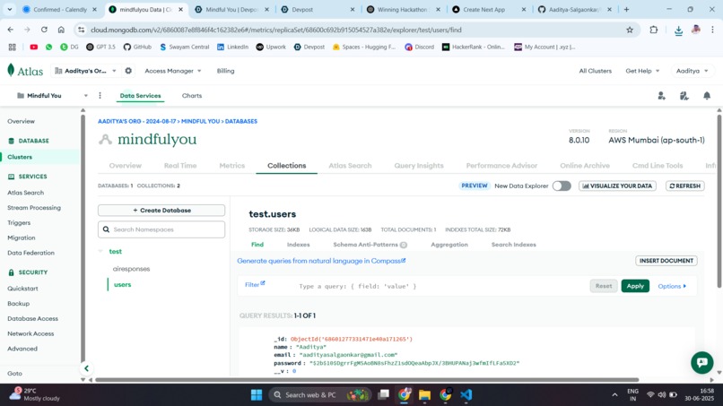
Task: Click Visualize Your Data button
Action: 617,186
